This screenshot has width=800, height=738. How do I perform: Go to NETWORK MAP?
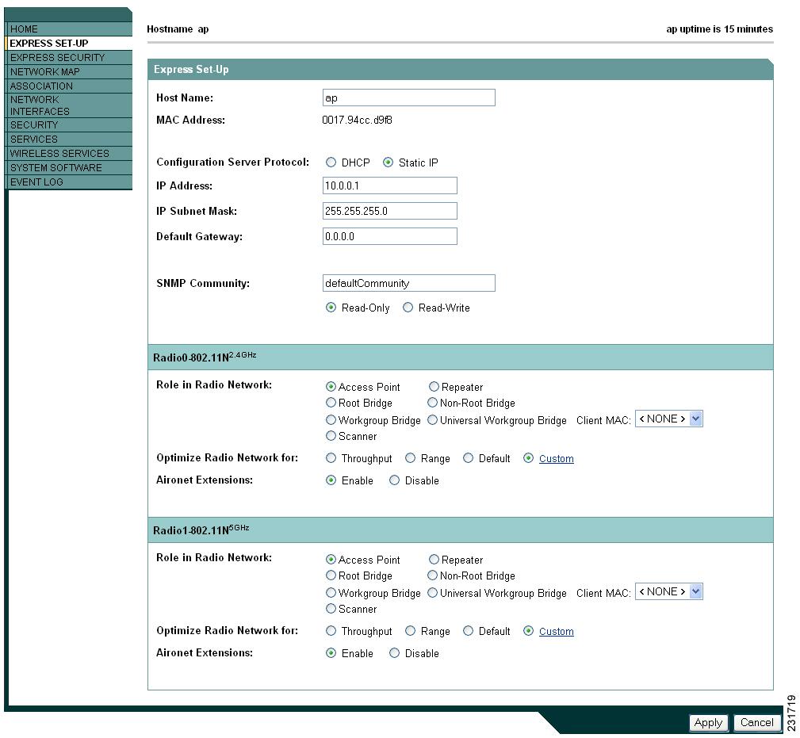[x=69, y=72]
